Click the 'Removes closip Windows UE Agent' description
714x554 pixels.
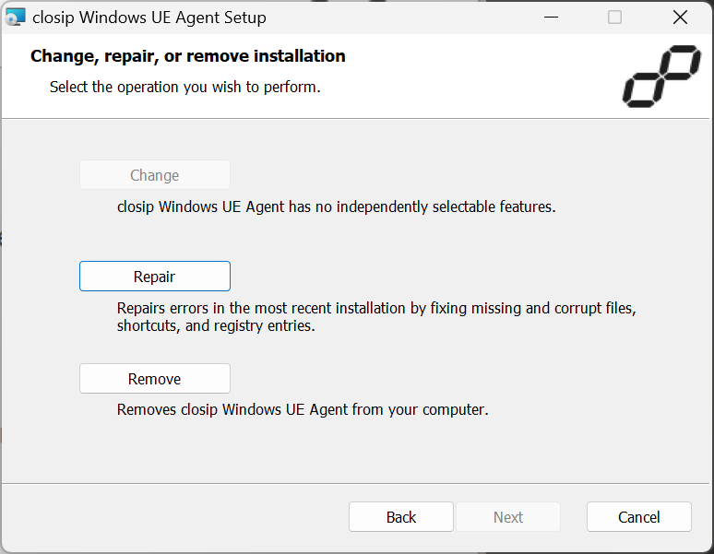click(x=303, y=410)
